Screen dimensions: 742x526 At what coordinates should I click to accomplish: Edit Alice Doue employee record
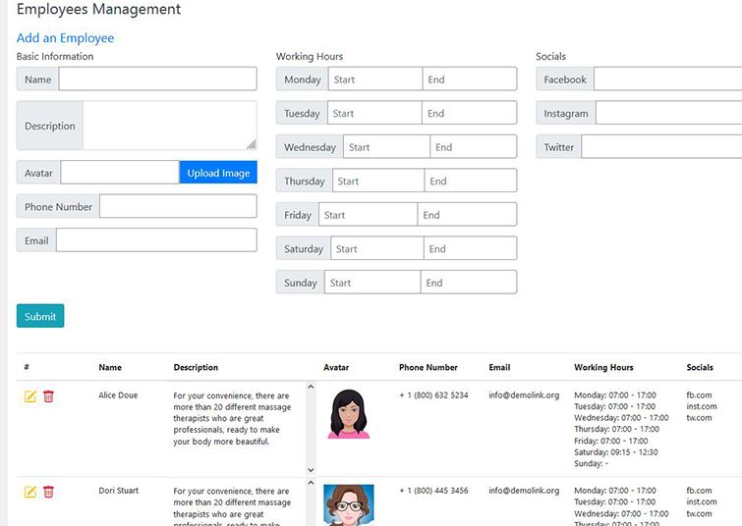point(29,396)
